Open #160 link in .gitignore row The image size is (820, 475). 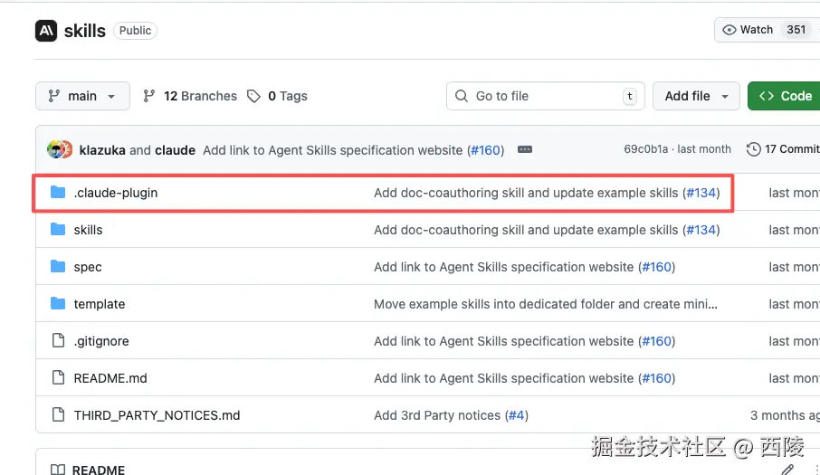(x=656, y=341)
